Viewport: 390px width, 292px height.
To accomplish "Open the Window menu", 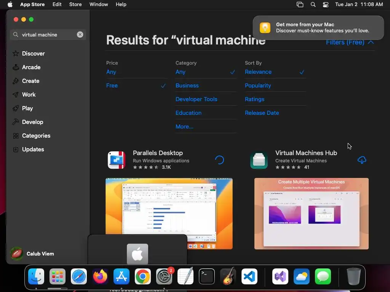I will tap(99, 5).
